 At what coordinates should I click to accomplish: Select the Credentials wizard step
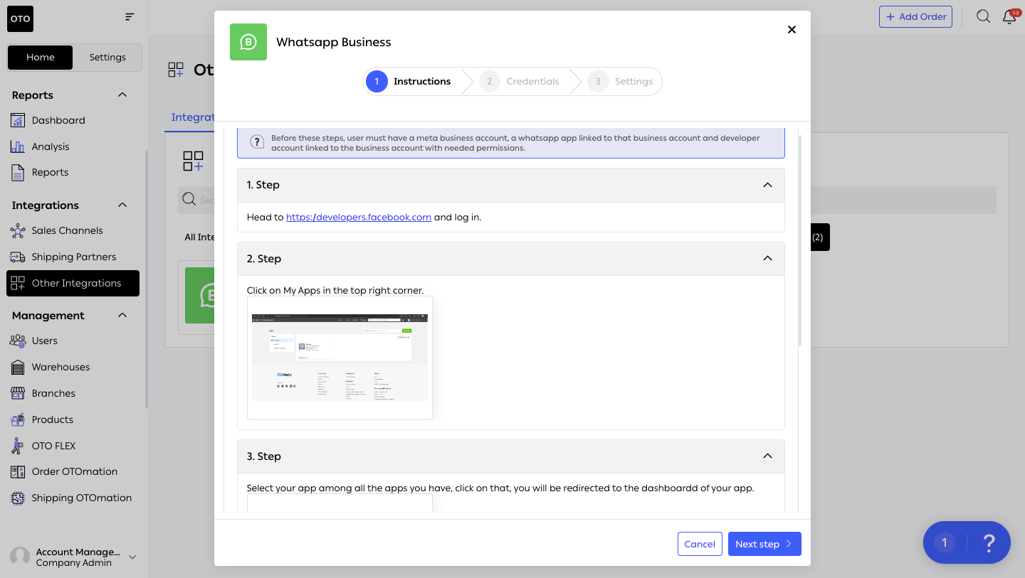click(520, 82)
